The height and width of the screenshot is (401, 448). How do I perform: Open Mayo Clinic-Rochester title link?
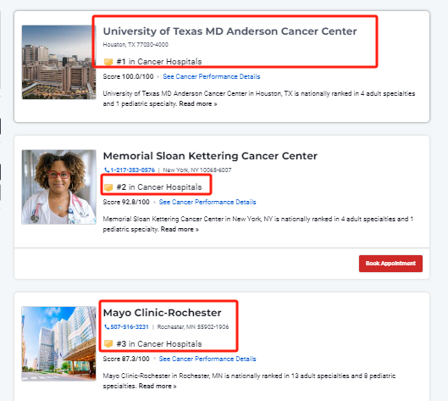(x=162, y=313)
